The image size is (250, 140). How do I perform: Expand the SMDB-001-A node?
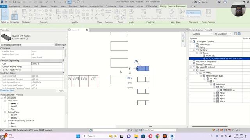coord(218,90)
